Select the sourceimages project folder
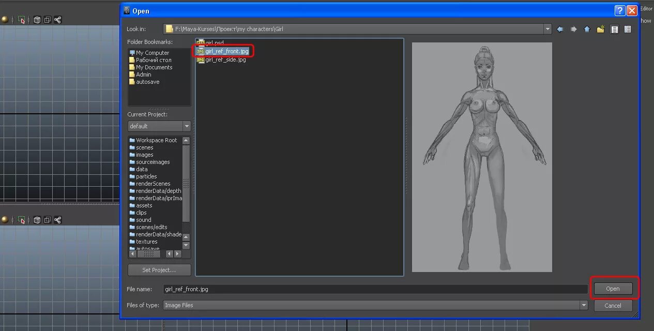 coord(153,162)
